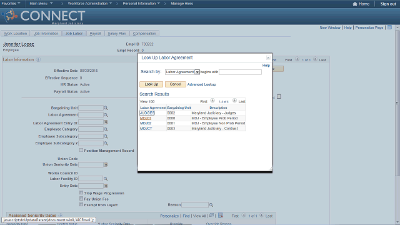Expand the Main Menu dropdown
Image resolution: width=400 pixels, height=225 pixels.
41,4
